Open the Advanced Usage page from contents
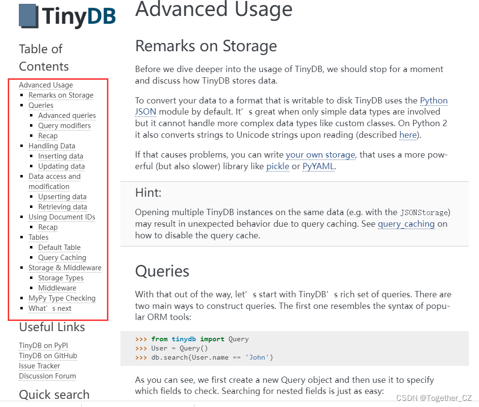This screenshot has height=407, width=479. point(45,85)
